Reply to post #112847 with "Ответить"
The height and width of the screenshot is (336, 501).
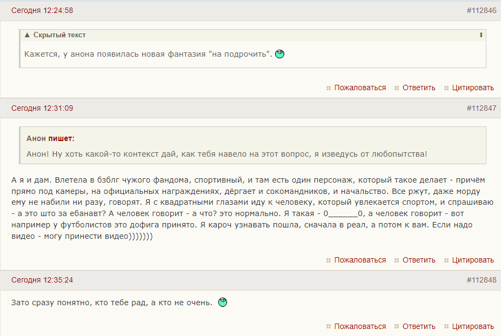tap(419, 260)
